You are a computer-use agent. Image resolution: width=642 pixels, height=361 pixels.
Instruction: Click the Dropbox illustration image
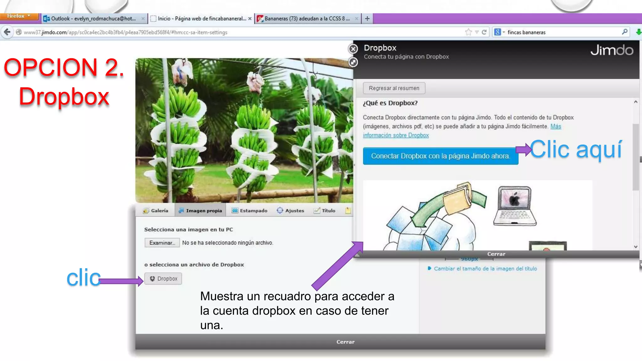coord(477,215)
